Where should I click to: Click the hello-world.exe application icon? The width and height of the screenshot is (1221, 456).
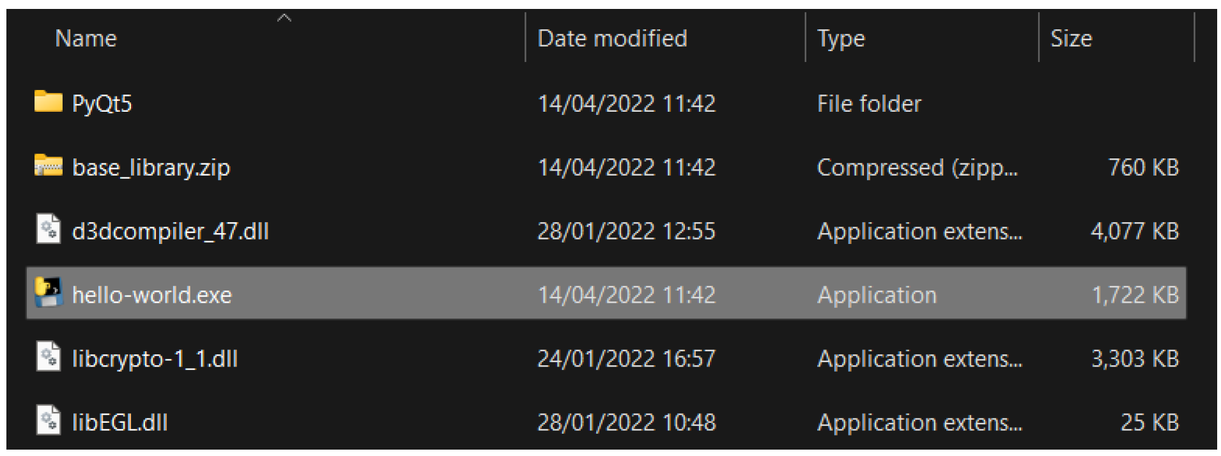point(48,293)
